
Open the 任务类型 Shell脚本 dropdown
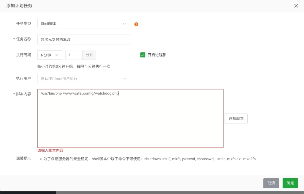pyautogui.click(x=84, y=24)
